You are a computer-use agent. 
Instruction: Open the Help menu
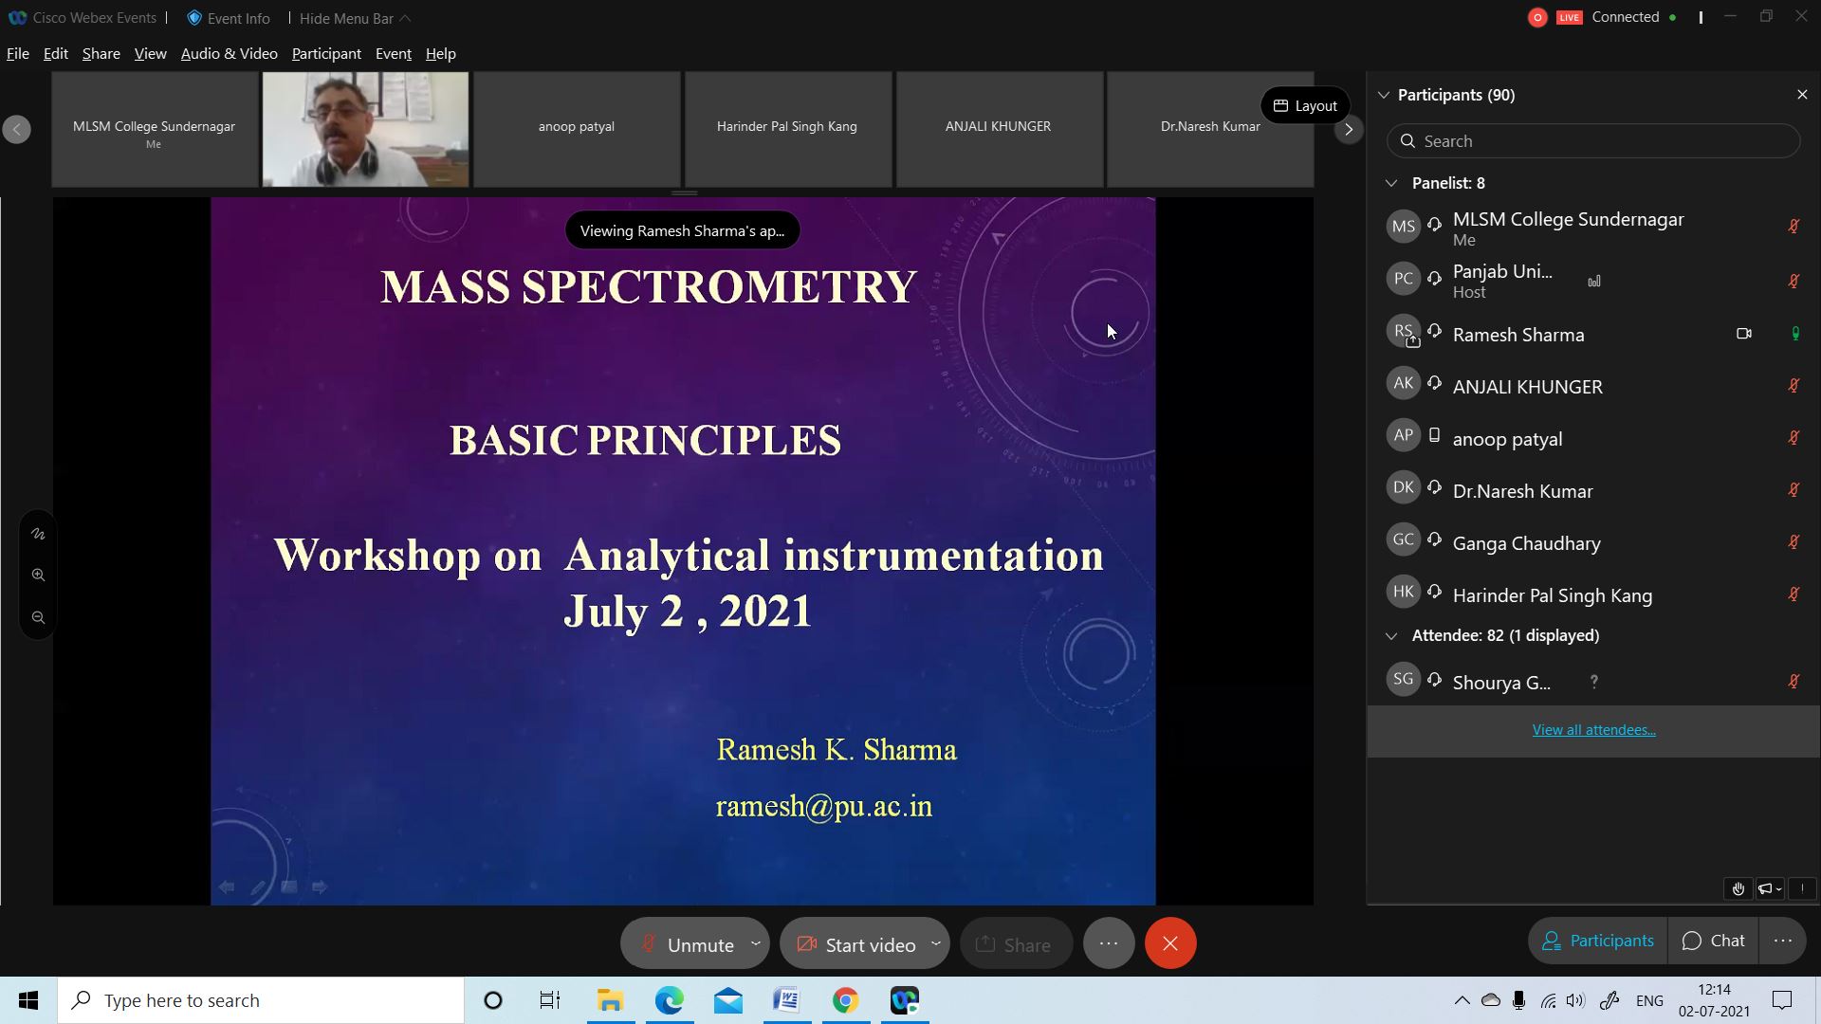tap(440, 54)
